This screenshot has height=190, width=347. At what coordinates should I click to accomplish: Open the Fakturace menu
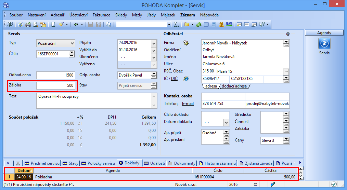click(101, 15)
